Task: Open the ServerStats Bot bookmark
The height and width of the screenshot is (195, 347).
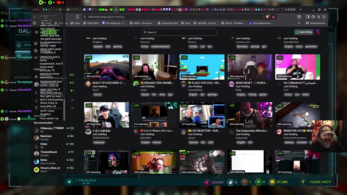Action: [x=168, y=23]
